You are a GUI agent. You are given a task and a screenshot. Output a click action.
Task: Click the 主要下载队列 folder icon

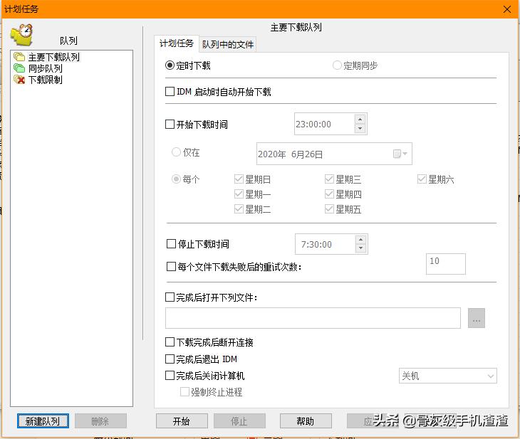[19, 57]
